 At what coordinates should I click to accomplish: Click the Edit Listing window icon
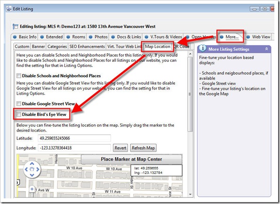pyautogui.click(x=9, y=8)
